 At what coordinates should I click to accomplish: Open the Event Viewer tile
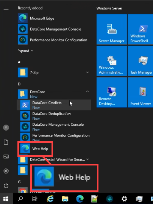pos(141,93)
